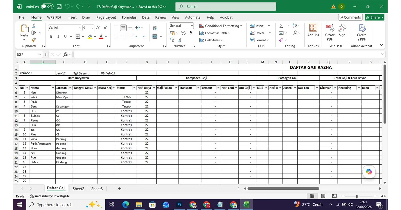Screen dimensions: 401x210
Task: Switch to the Insert ribbon tab
Action: point(72,17)
